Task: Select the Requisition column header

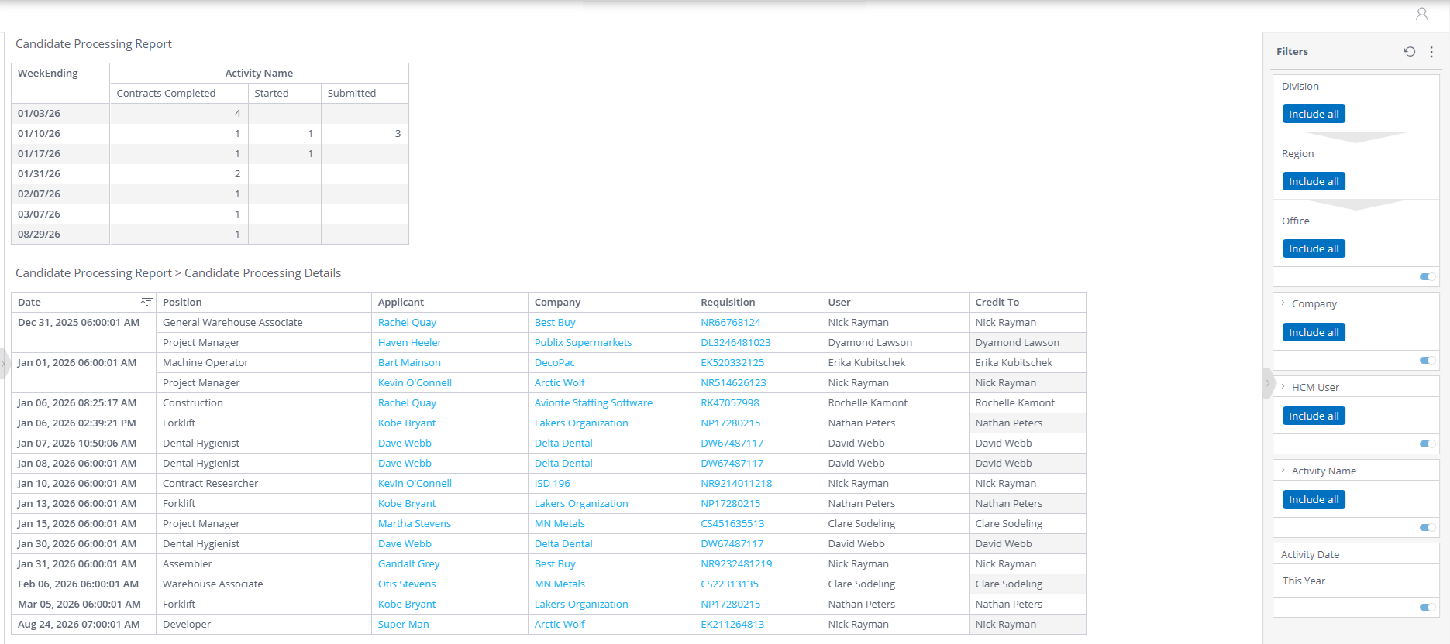Action: click(x=757, y=302)
